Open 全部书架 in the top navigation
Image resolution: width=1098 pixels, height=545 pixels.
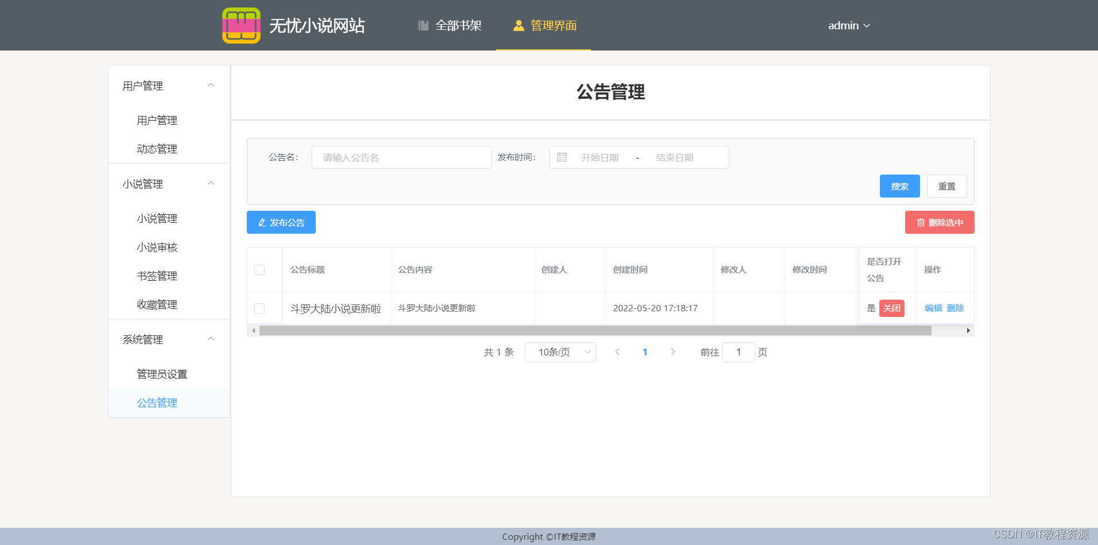pyautogui.click(x=450, y=25)
